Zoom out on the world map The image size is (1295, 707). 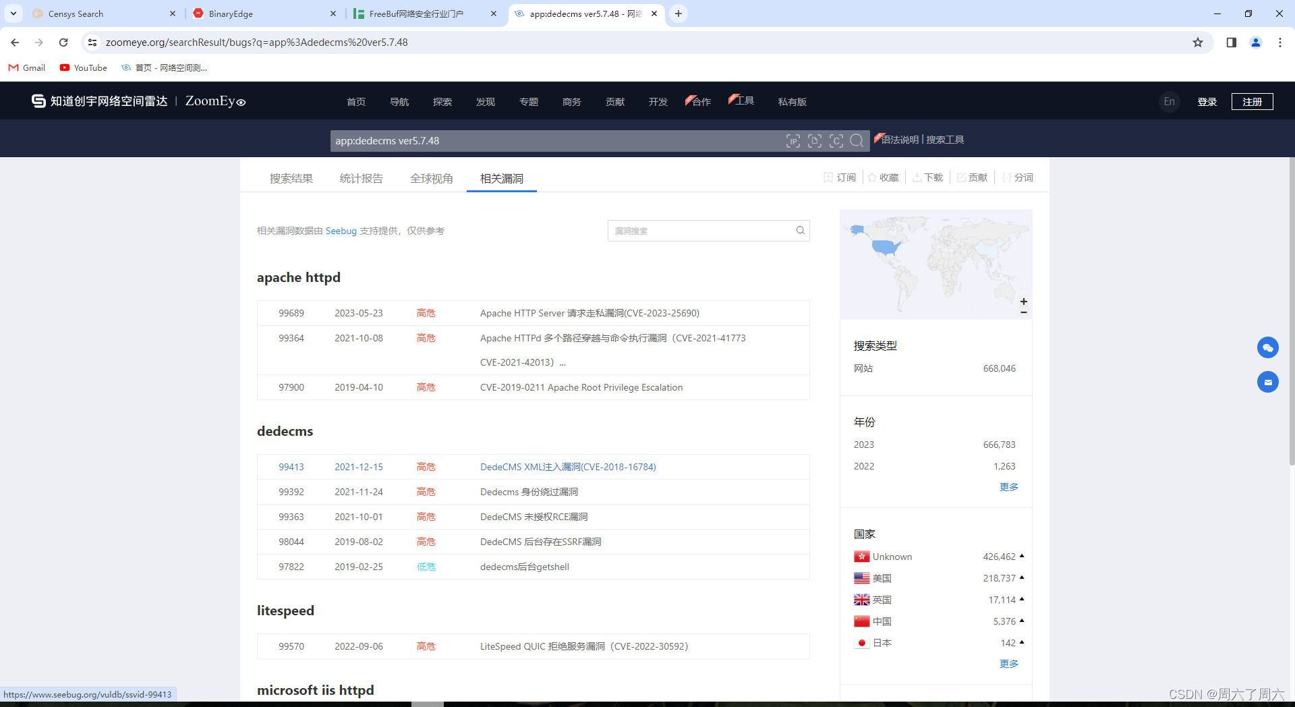(x=1023, y=312)
